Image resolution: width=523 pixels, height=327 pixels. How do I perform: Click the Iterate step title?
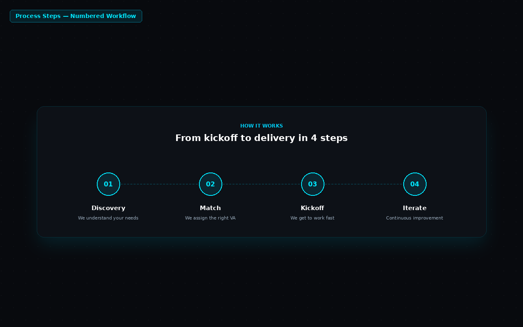pos(415,208)
